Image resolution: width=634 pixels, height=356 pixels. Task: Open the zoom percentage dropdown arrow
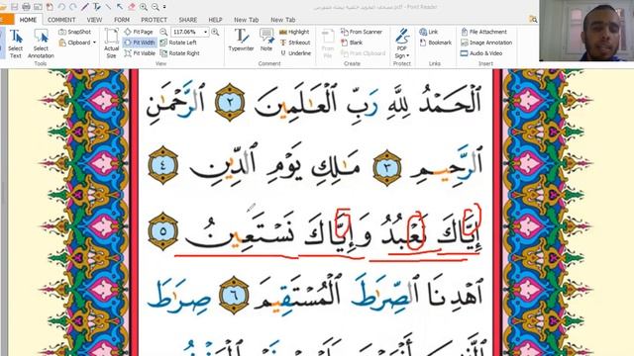(205, 32)
